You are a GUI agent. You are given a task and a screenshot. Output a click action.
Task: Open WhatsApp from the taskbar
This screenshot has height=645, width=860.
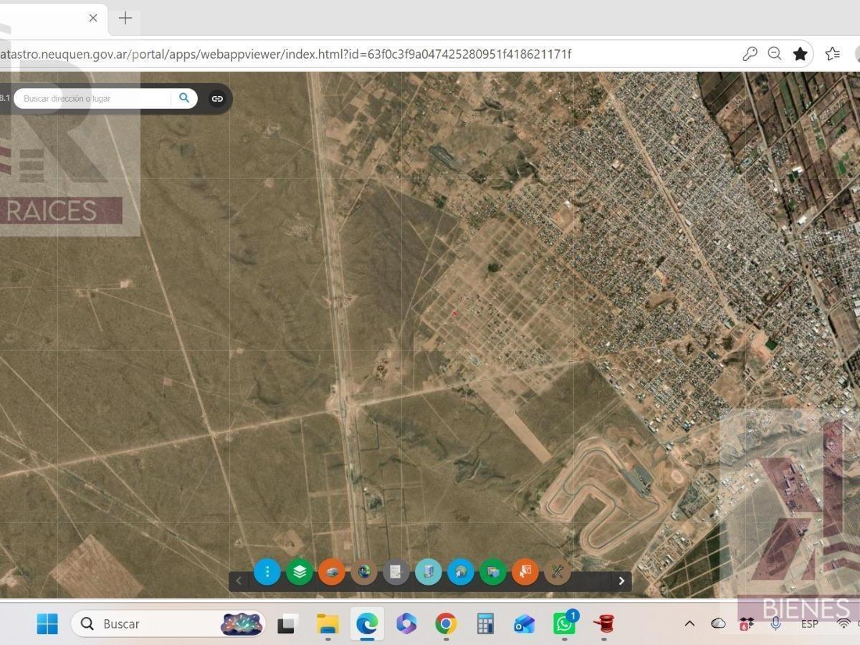[x=565, y=623]
